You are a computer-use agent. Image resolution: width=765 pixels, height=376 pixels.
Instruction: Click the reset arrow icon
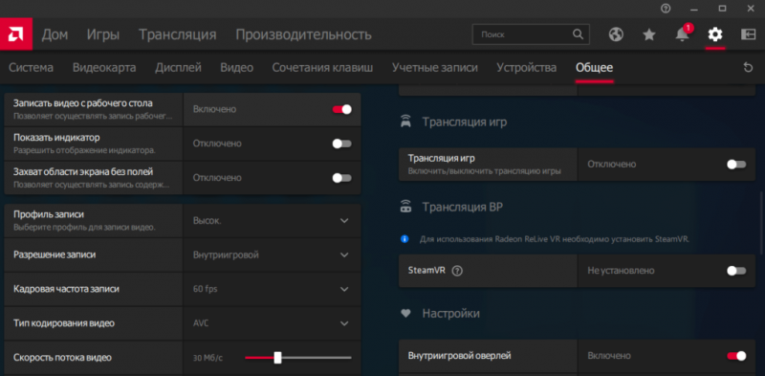click(x=748, y=67)
